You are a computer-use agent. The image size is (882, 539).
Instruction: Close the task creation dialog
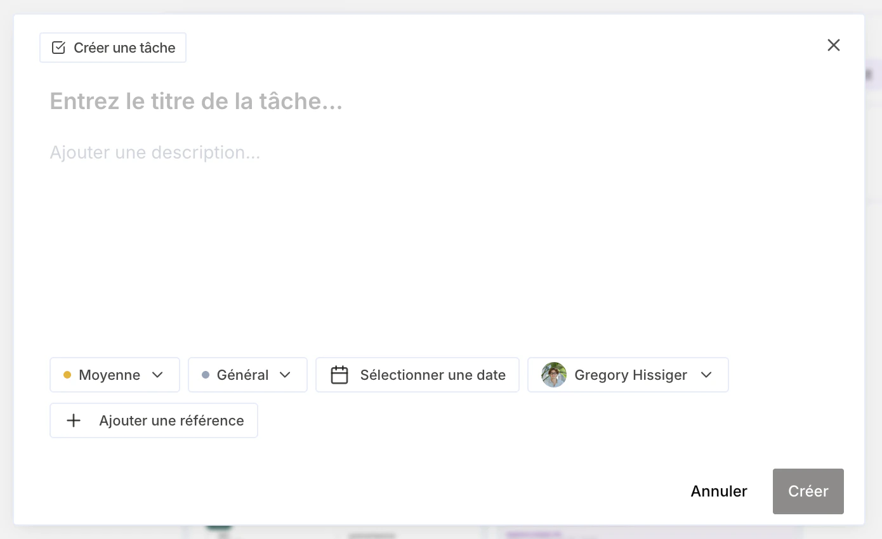(x=834, y=45)
